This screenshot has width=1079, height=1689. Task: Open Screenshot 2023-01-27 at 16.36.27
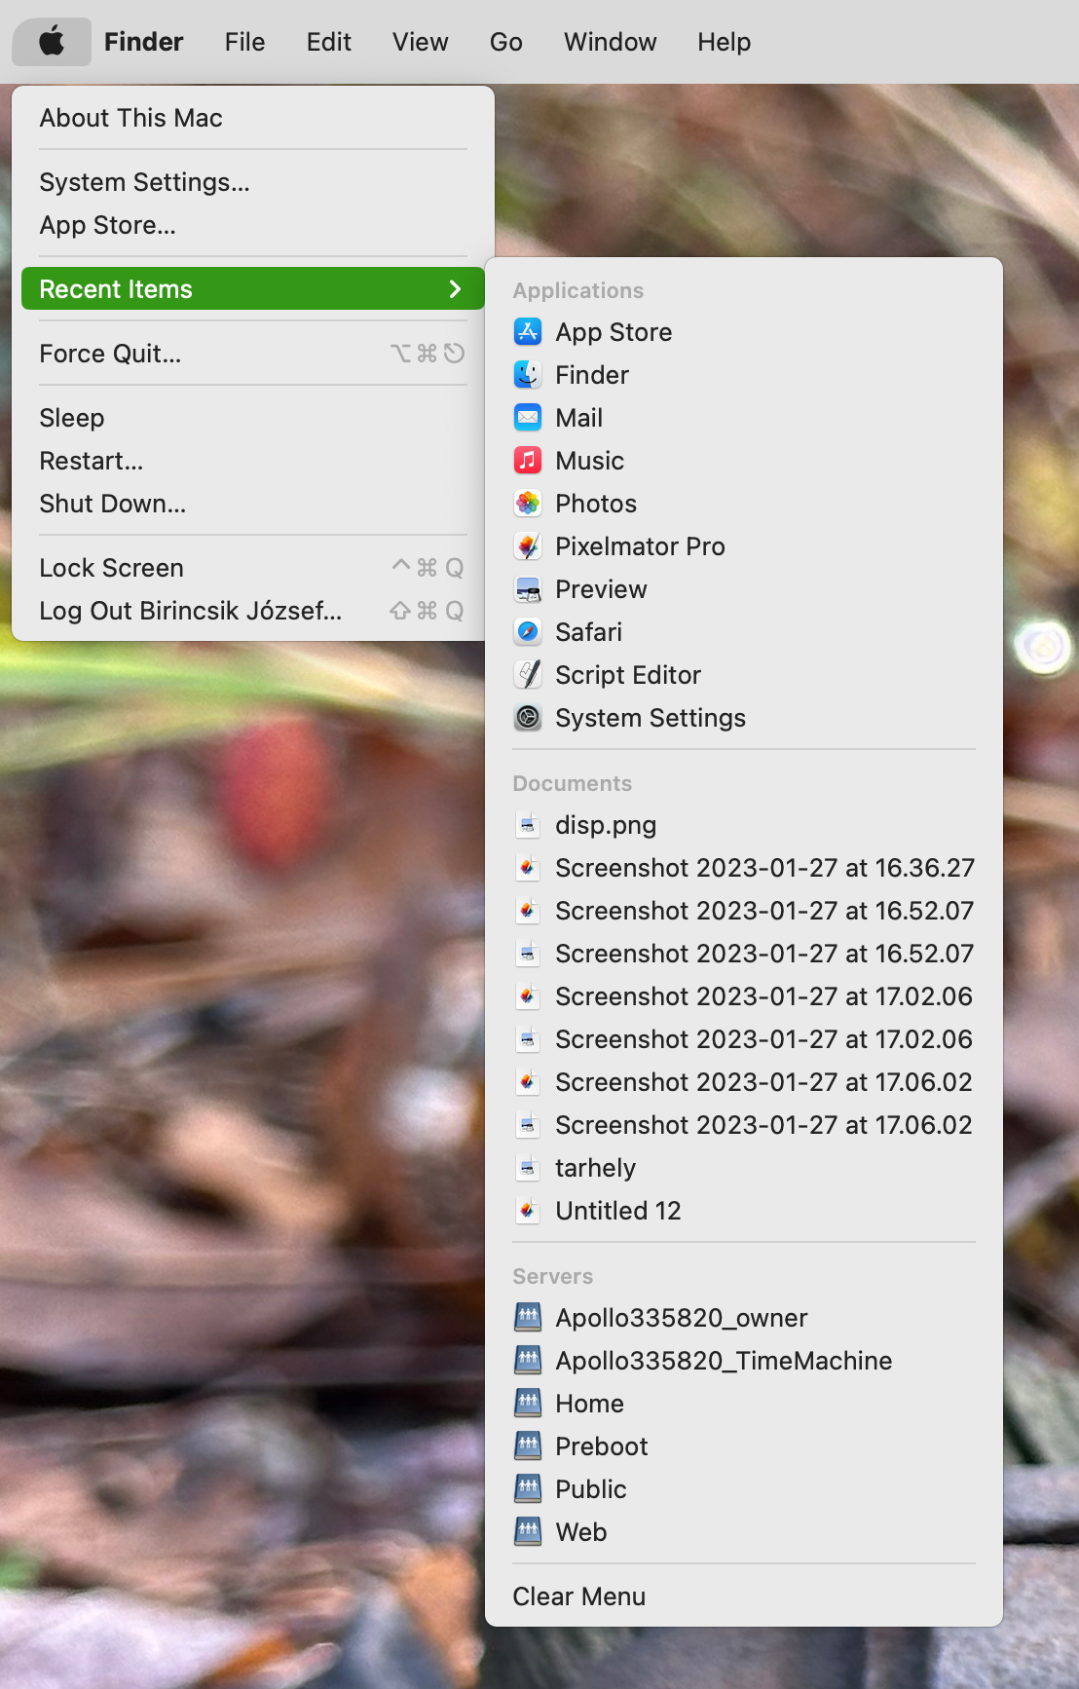[744, 868]
